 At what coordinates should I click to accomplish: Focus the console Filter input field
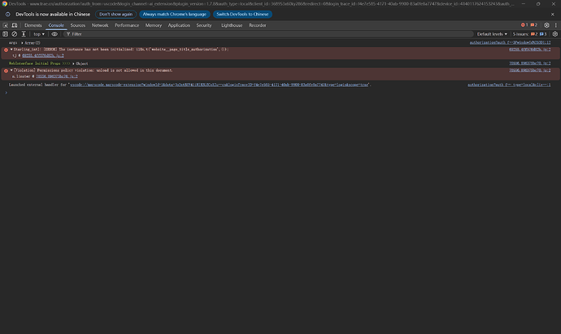click(x=268, y=34)
